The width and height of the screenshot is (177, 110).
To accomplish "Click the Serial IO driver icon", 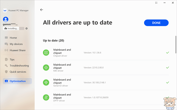I will point(46,83).
